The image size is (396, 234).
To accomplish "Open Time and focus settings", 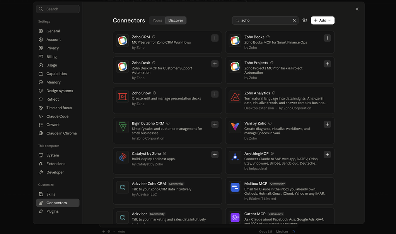I will [x=58, y=108].
